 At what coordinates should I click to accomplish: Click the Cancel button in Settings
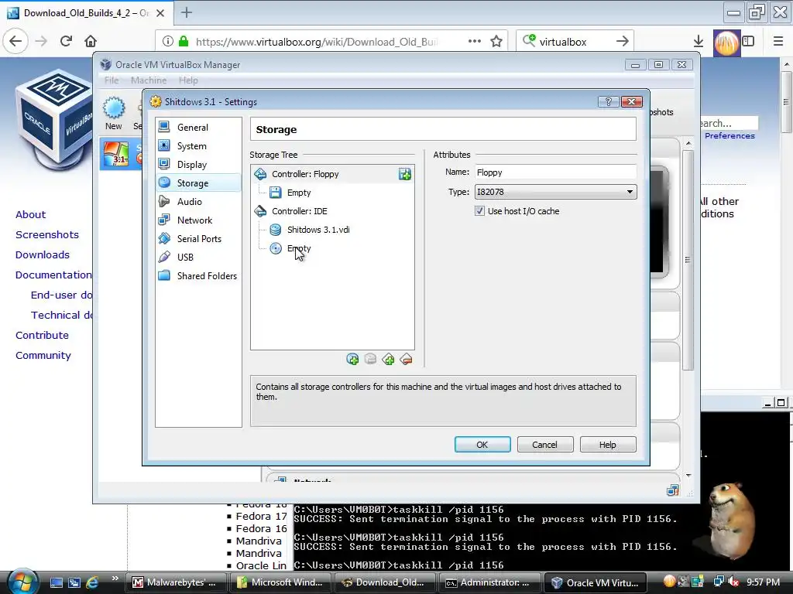544,445
